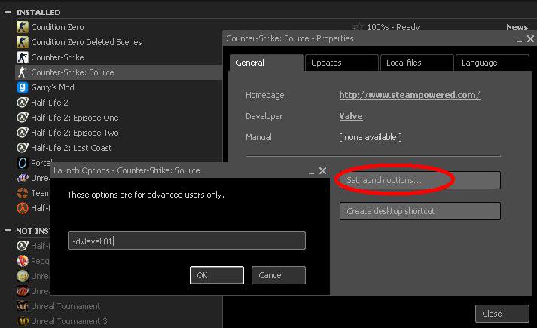Click the Half-Life 2: Lost Coast icon

tap(23, 148)
